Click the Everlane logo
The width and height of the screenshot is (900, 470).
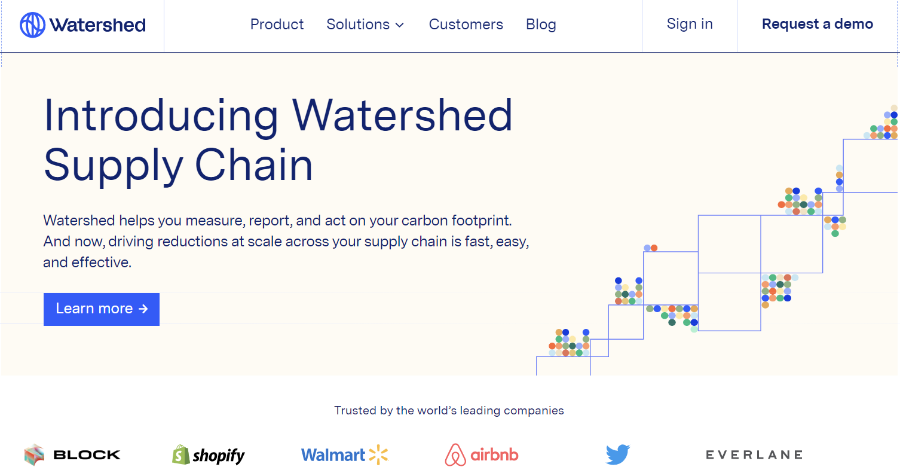tap(754, 455)
